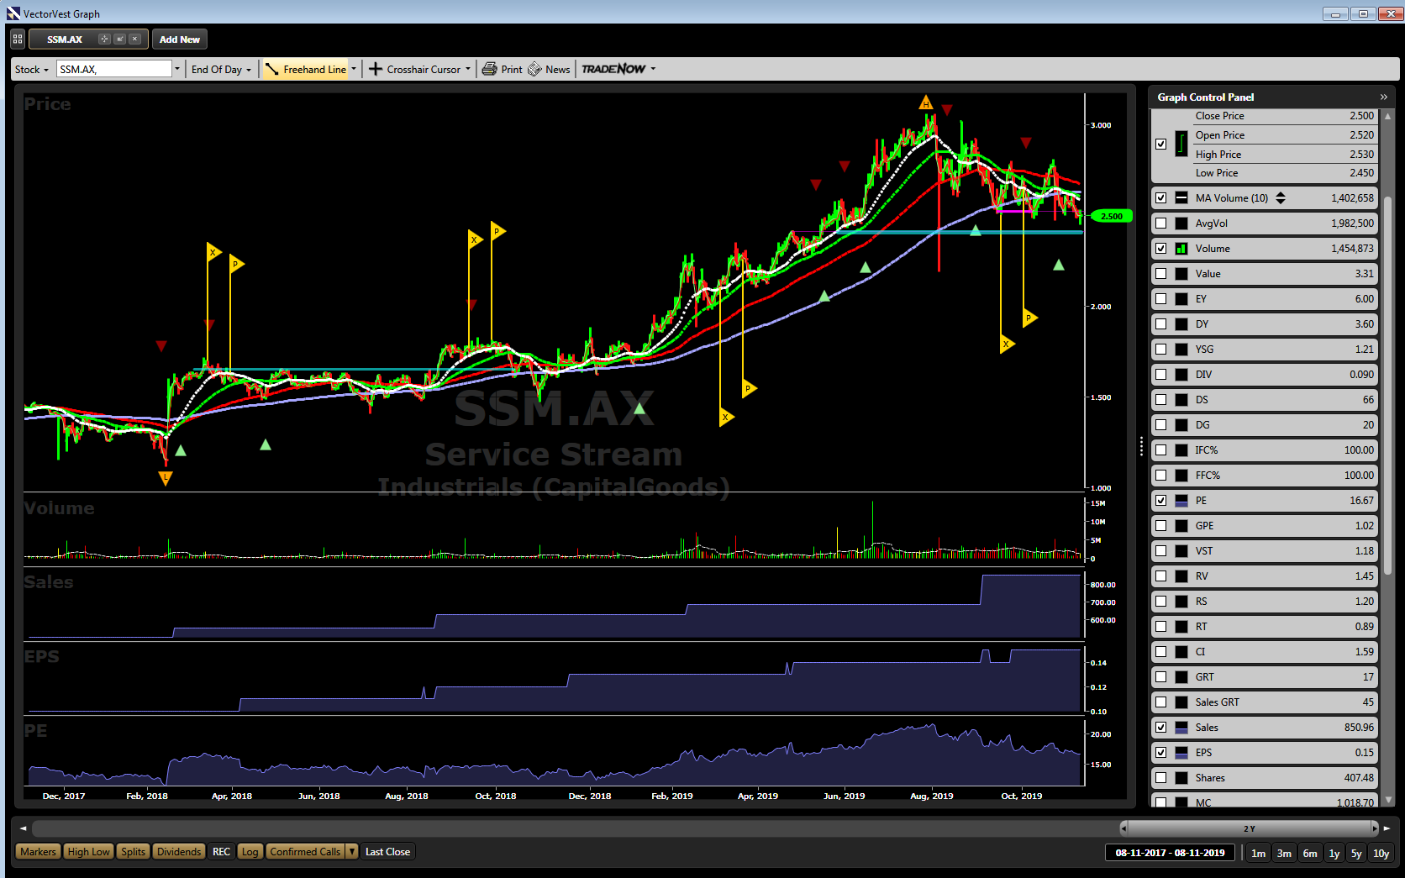Viewport: 1405px width, 878px height.
Task: Activate the Crosshair Cursor tool
Action: tap(415, 70)
